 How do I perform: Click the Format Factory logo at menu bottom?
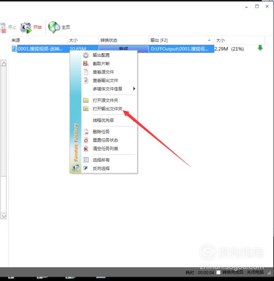click(75, 168)
